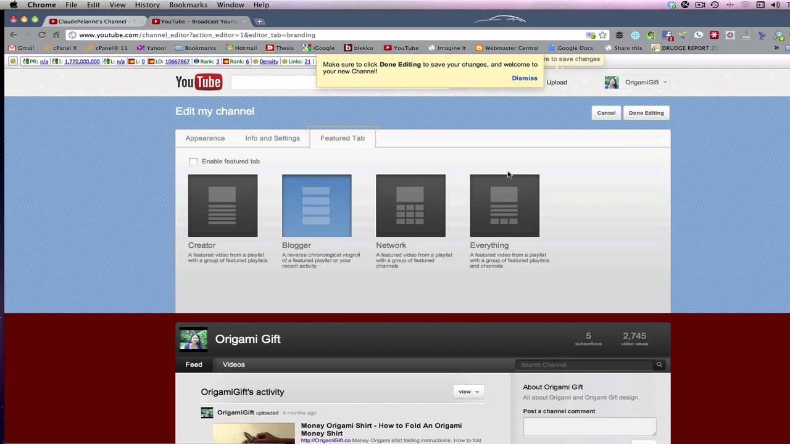The width and height of the screenshot is (790, 444).
Task: Open the view dropdown in activity feed
Action: (x=468, y=392)
